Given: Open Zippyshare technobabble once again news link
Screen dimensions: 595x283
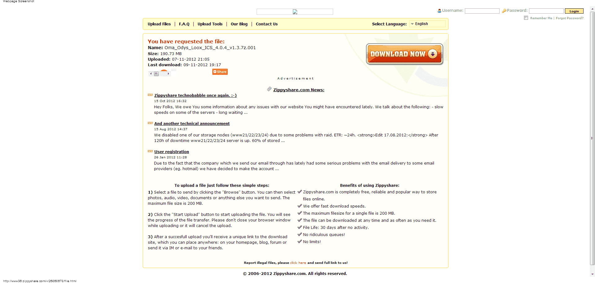Looking at the screenshot, I should pyautogui.click(x=195, y=95).
